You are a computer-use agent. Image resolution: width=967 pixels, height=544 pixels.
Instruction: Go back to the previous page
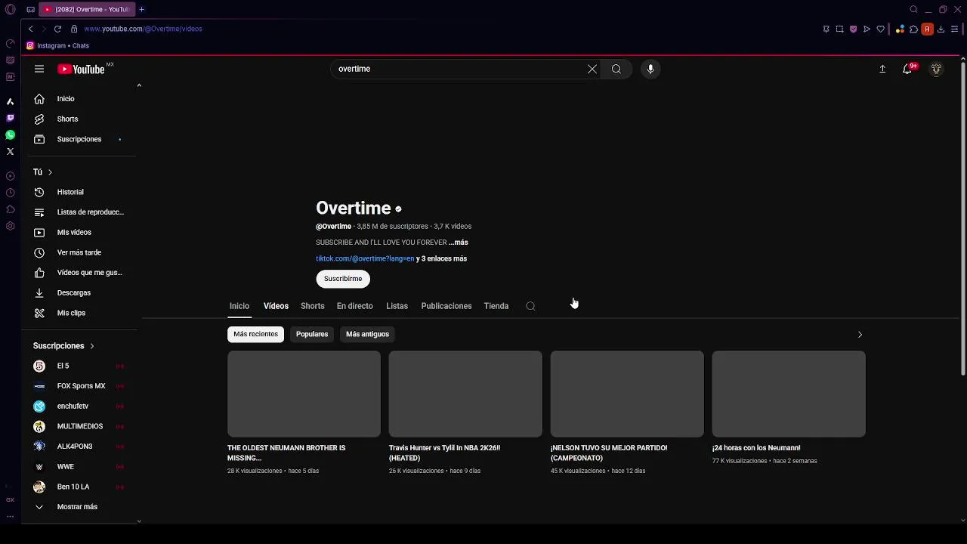coord(30,29)
